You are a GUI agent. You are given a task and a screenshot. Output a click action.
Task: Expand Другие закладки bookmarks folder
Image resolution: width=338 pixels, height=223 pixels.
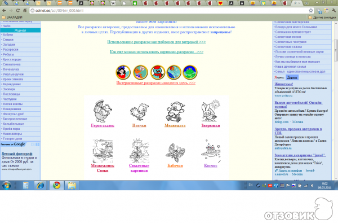(322, 17)
